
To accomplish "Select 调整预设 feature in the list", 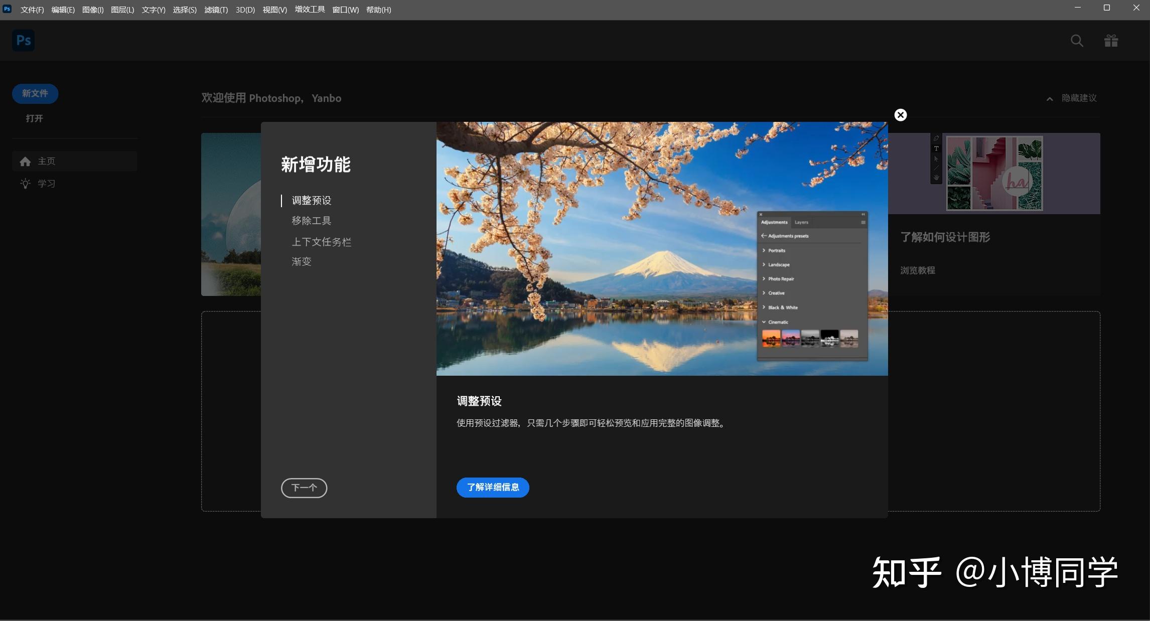I will point(312,201).
